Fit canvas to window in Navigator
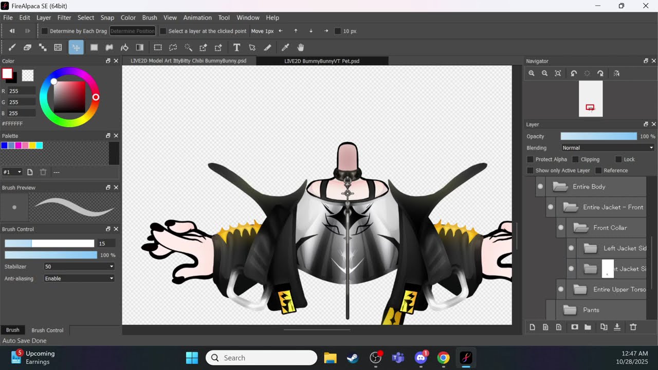658x370 pixels. [558, 73]
